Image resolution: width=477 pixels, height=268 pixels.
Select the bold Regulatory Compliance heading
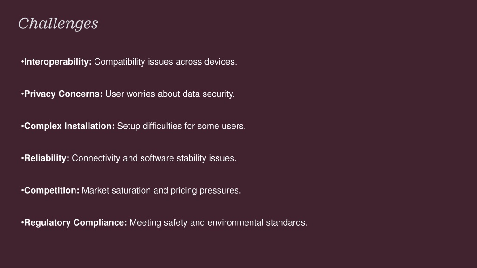pos(75,223)
